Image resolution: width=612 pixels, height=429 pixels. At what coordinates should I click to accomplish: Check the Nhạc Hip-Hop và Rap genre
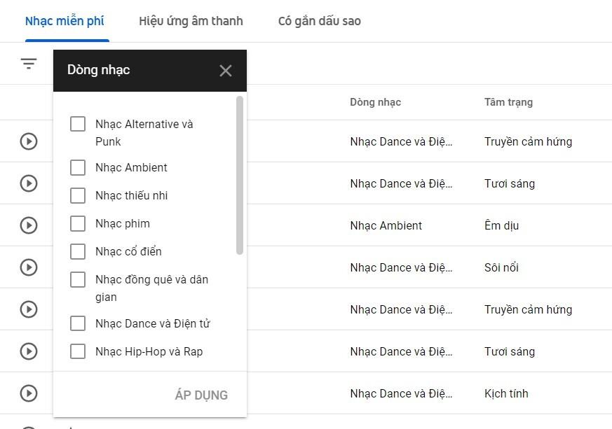tap(78, 351)
